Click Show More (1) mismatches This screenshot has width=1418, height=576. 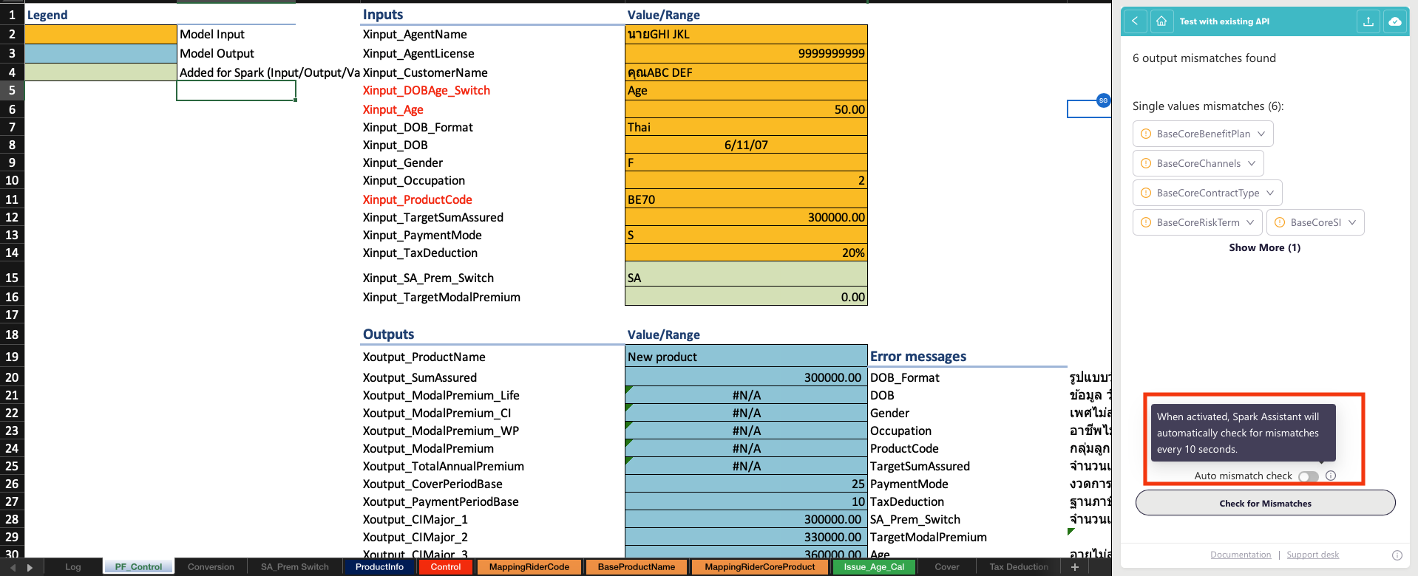coord(1264,247)
